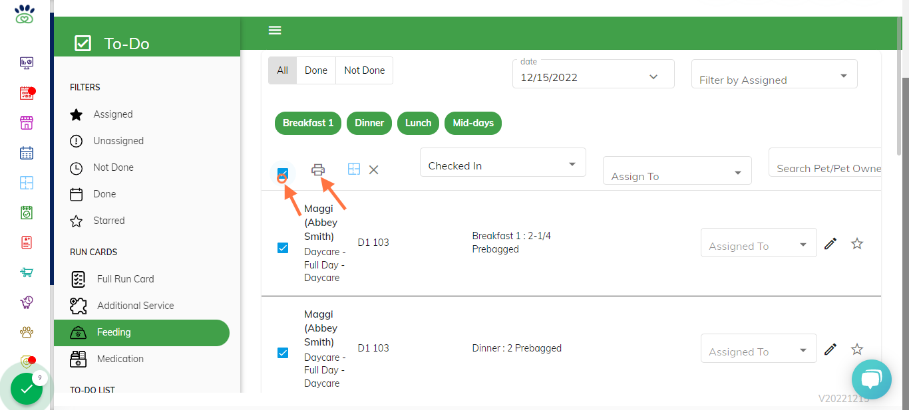Select the Not Done filter tab
The height and width of the screenshot is (410, 909).
(x=365, y=70)
